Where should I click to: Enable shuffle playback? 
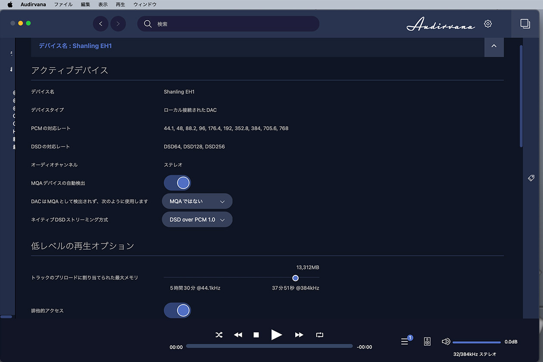pyautogui.click(x=219, y=335)
